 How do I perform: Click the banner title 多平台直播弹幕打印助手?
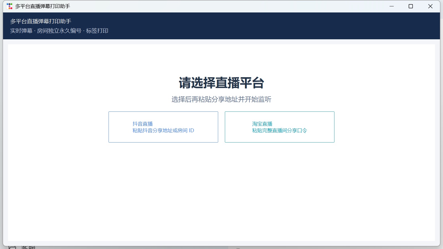tap(41, 21)
